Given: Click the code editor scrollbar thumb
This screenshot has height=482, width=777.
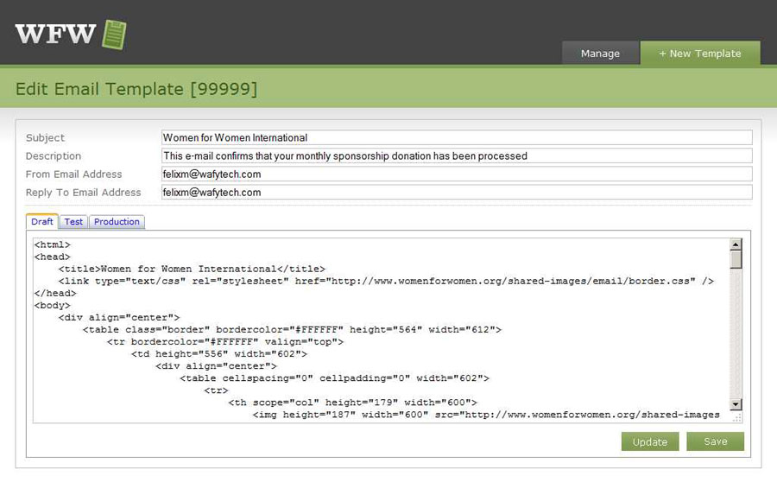Looking at the screenshot, I should coord(736,260).
